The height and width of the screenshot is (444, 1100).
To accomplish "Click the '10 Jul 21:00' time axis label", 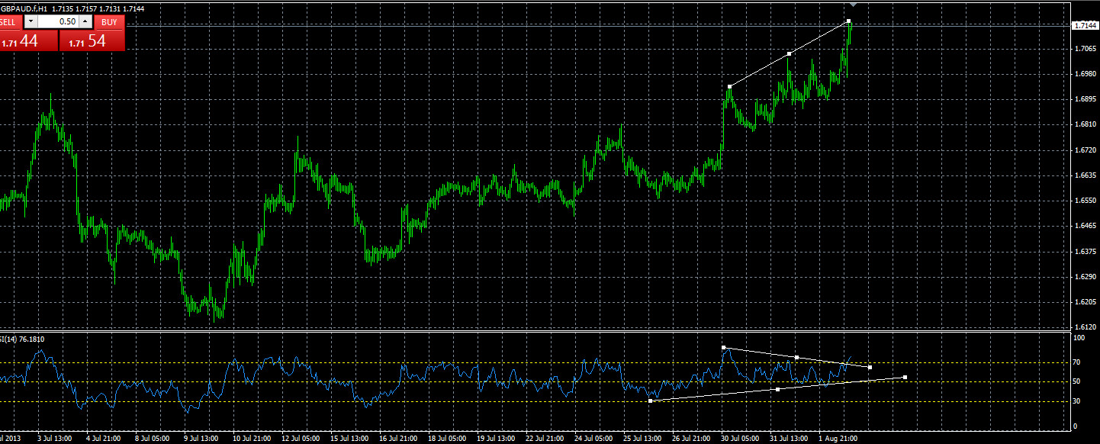I will (x=252, y=439).
